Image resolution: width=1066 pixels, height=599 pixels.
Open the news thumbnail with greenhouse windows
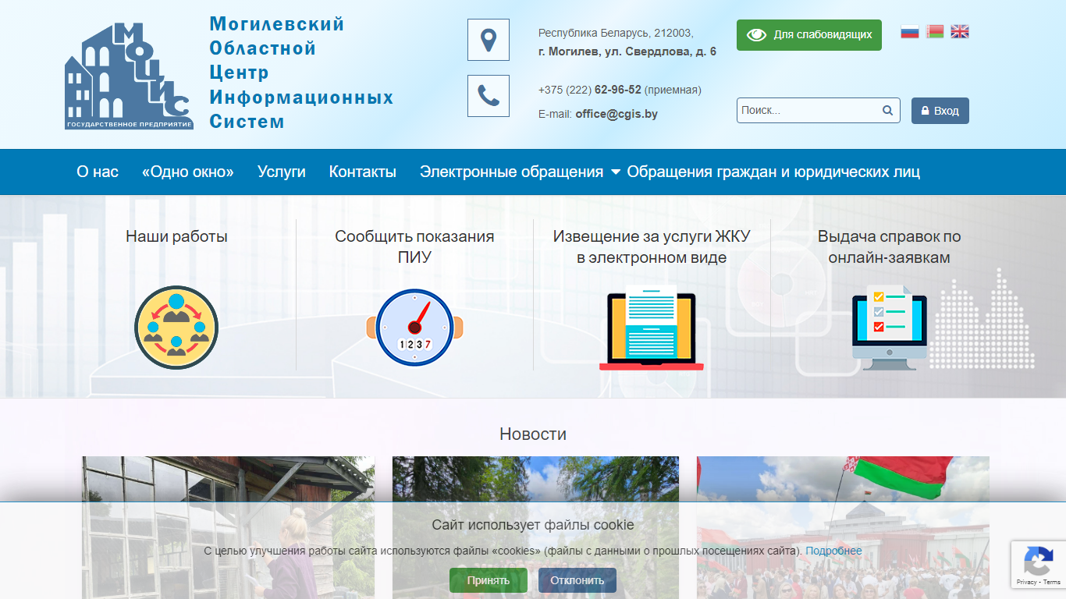[228, 527]
